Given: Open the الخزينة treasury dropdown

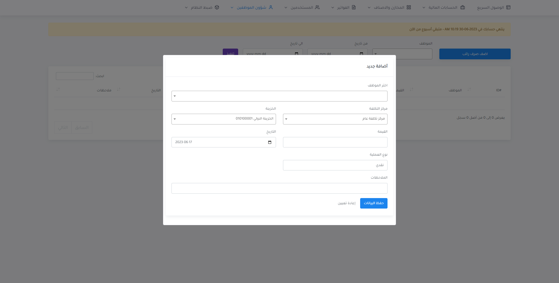Looking at the screenshot, I should [223, 119].
